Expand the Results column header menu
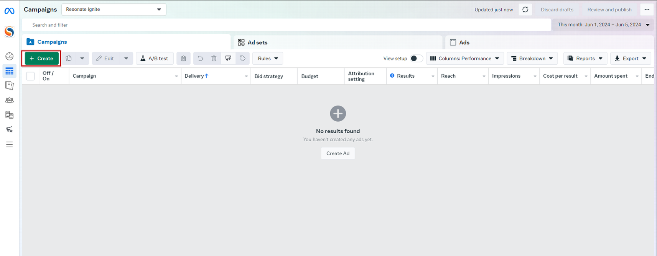This screenshot has height=256, width=657. coord(433,77)
